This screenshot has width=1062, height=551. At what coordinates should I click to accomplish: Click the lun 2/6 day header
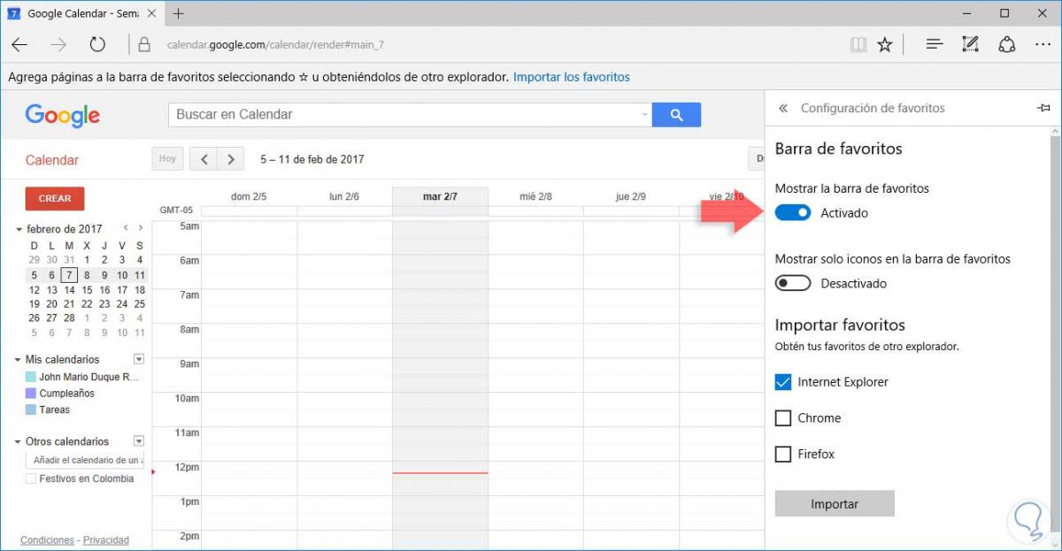pyautogui.click(x=344, y=196)
